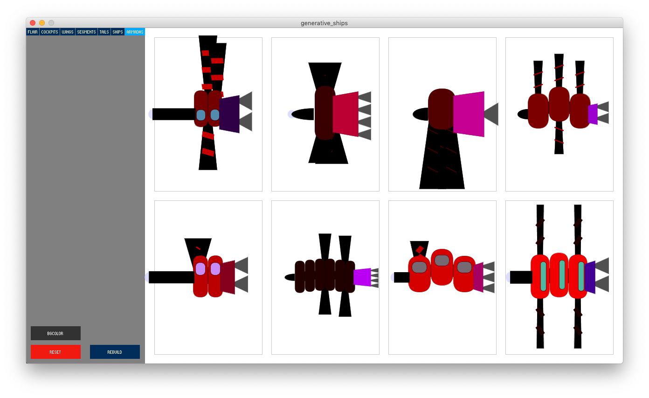Viewport: 649px width, 398px height.
Task: Click the REBUILD button
Action: tap(115, 352)
